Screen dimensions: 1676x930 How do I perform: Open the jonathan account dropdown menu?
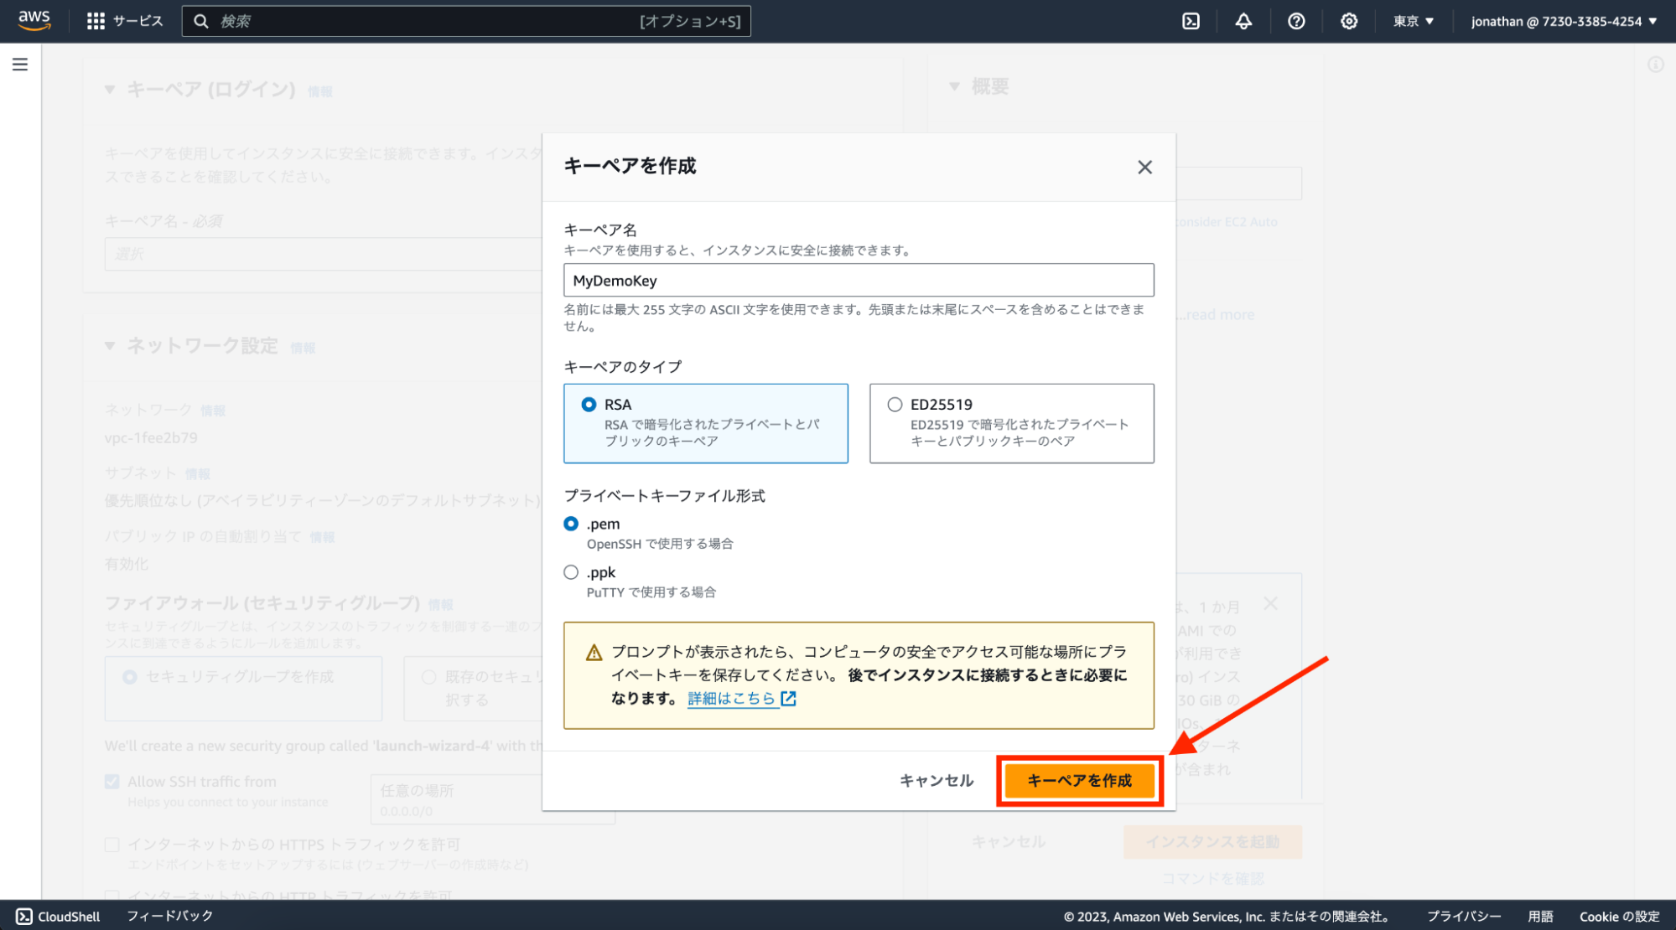point(1564,21)
